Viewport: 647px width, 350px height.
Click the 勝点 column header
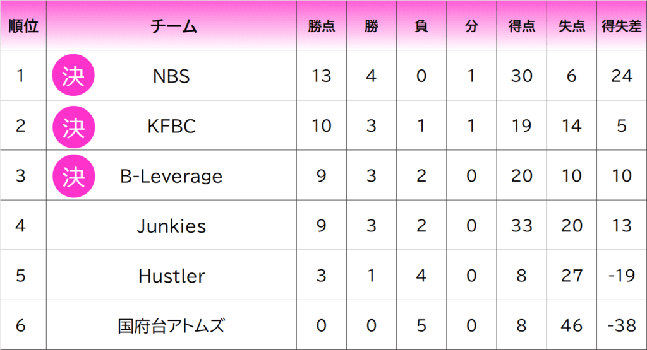point(322,26)
